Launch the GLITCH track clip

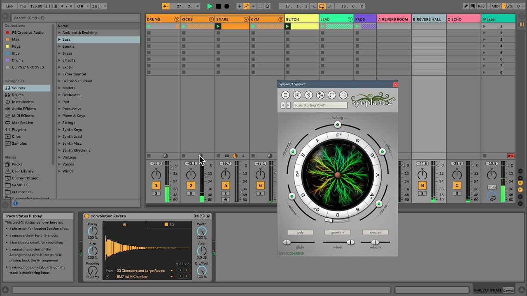pyautogui.click(x=288, y=26)
